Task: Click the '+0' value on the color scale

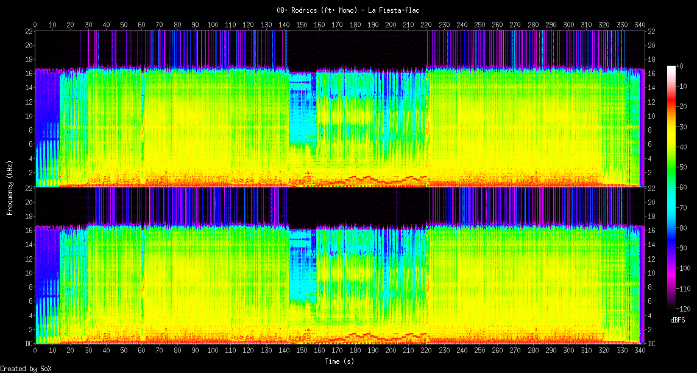Action: (681, 66)
